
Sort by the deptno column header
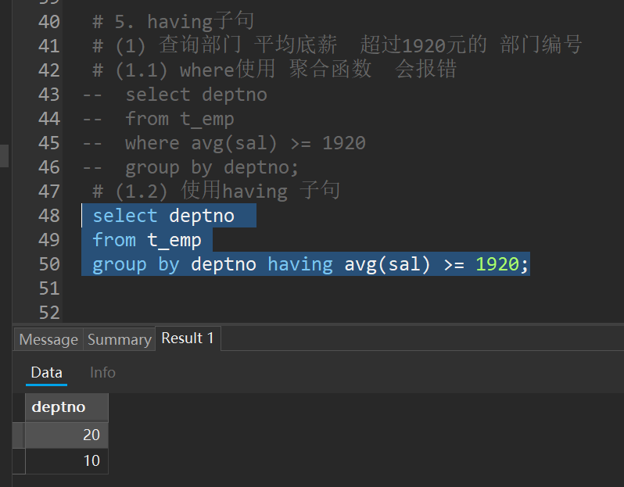[x=67, y=407]
